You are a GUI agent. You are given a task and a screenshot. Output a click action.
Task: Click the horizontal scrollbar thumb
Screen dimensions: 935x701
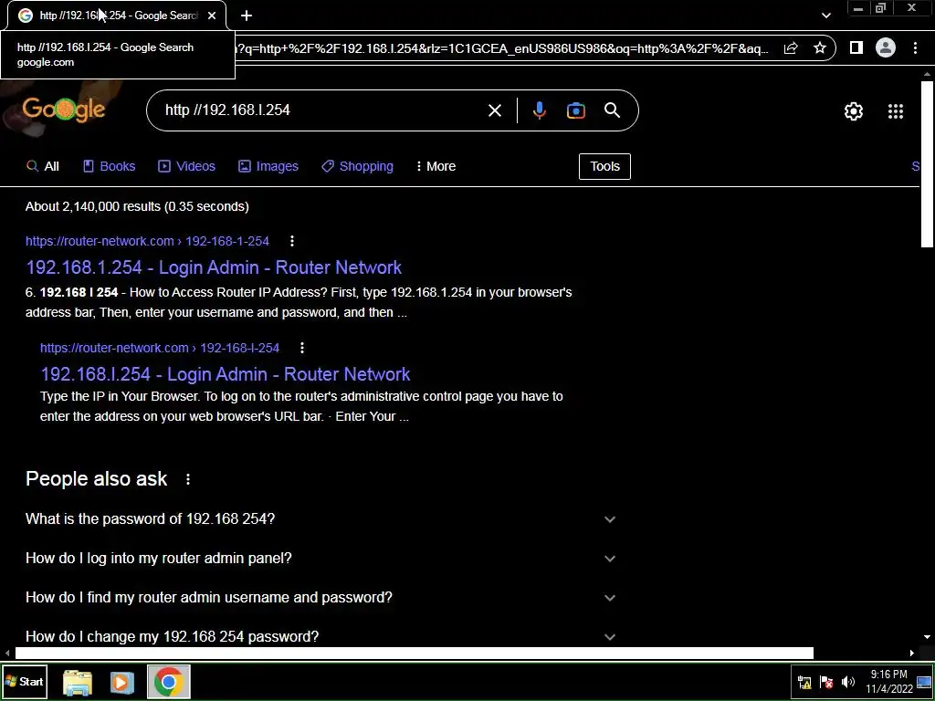[x=414, y=654]
